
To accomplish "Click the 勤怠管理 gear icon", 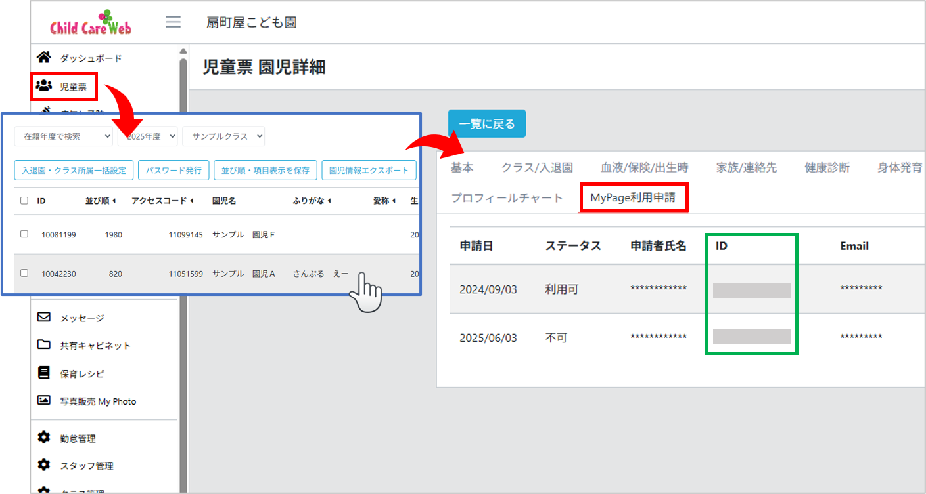I will (x=44, y=438).
